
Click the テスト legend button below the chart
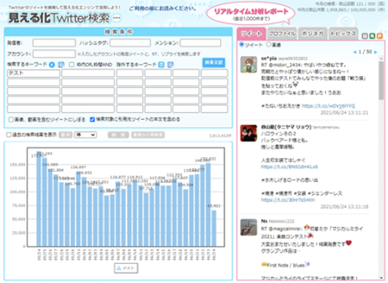click(x=126, y=268)
